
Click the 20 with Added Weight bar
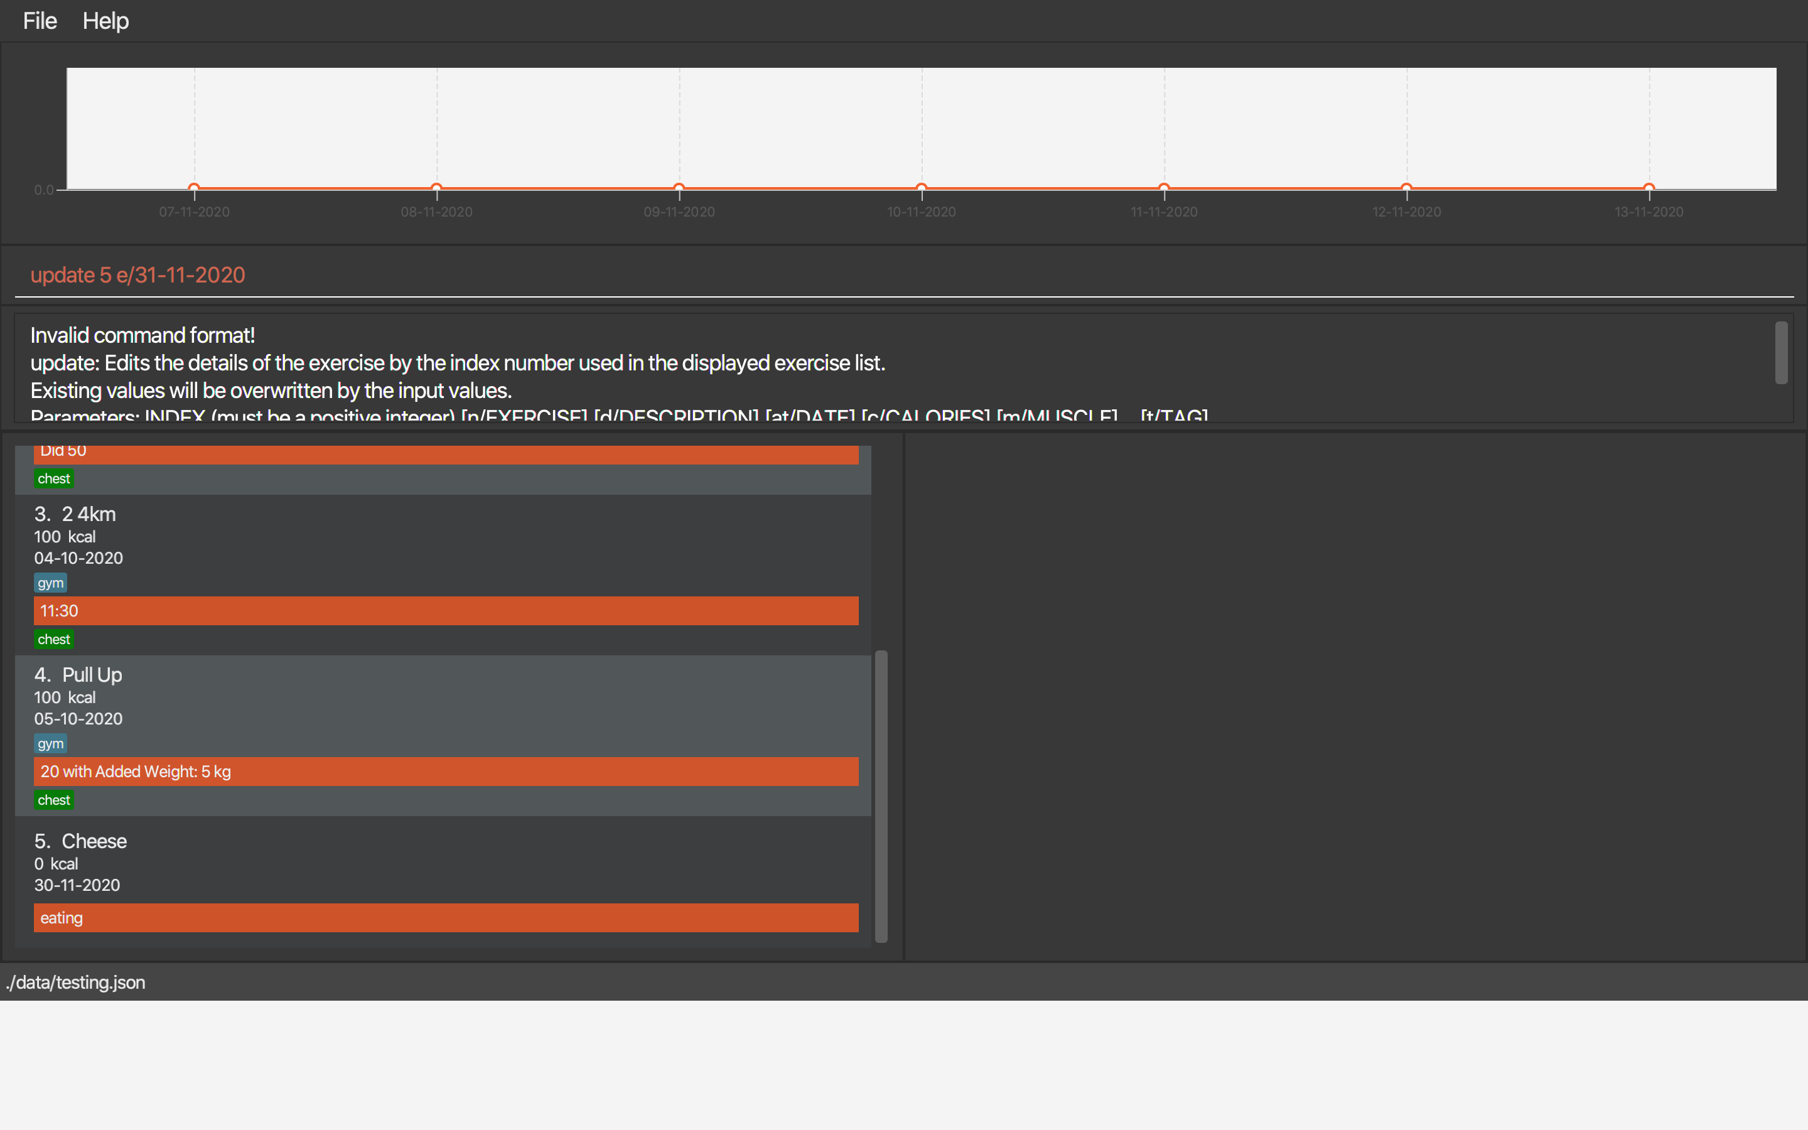tap(445, 772)
